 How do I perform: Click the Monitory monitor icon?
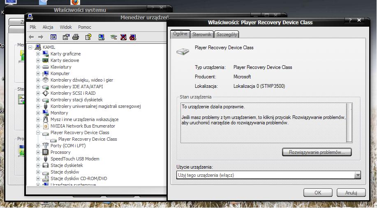(x=46, y=113)
